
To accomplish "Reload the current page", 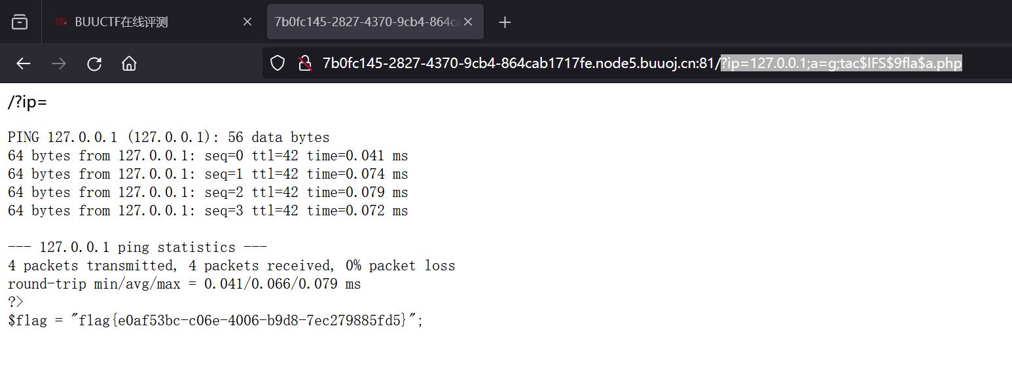I will [94, 63].
